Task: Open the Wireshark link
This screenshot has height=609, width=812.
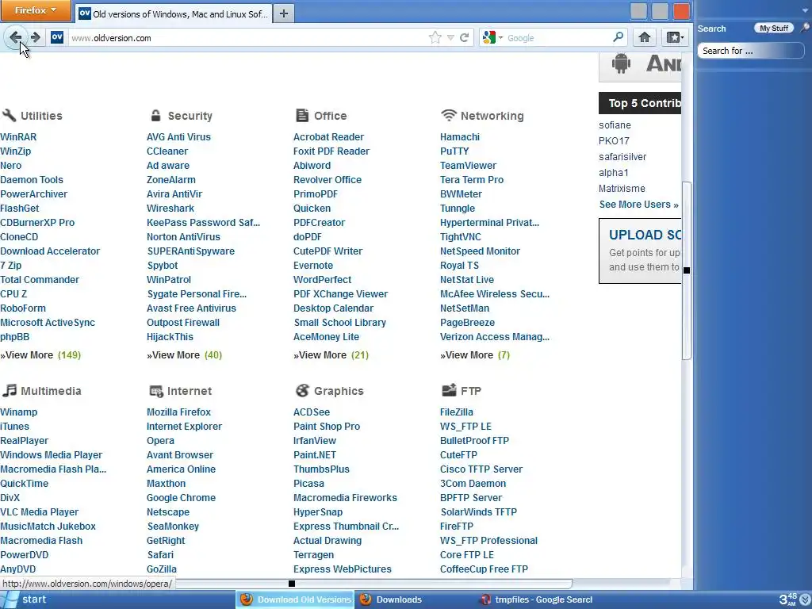Action: (x=170, y=209)
